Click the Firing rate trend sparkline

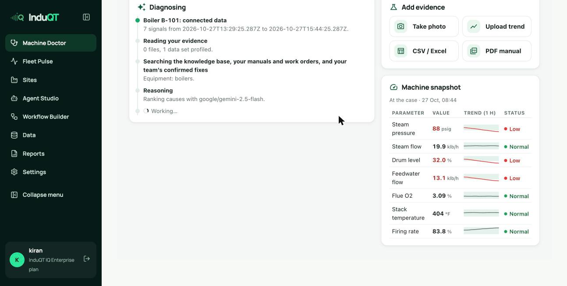coord(481,230)
